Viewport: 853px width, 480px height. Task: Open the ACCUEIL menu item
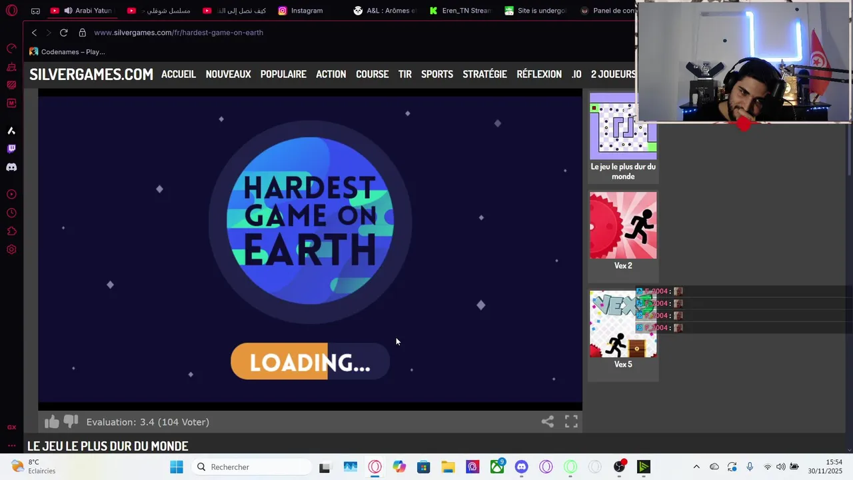click(x=179, y=74)
